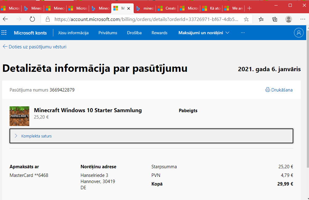309x200 pixels.
Task: Click the date 2021. gada 6. janvāris
Action: point(269,69)
